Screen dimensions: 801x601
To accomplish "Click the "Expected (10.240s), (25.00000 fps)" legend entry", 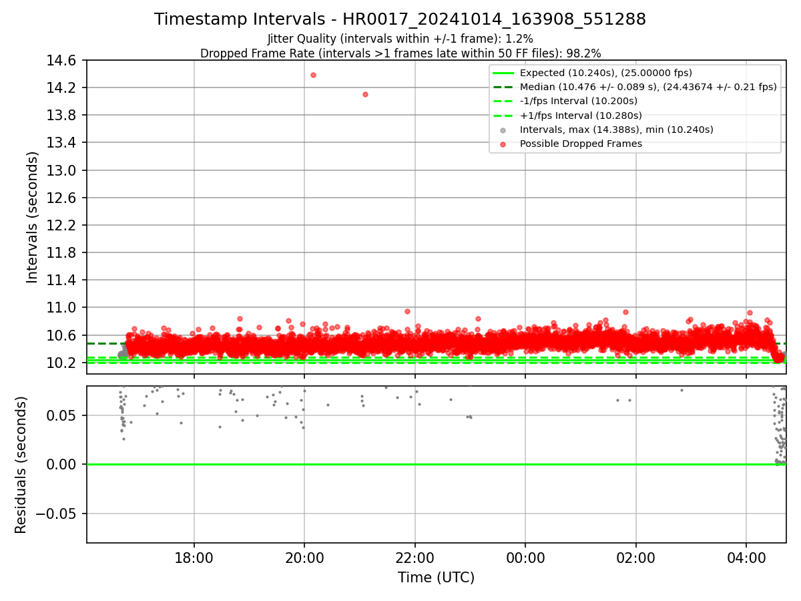I will click(605, 73).
